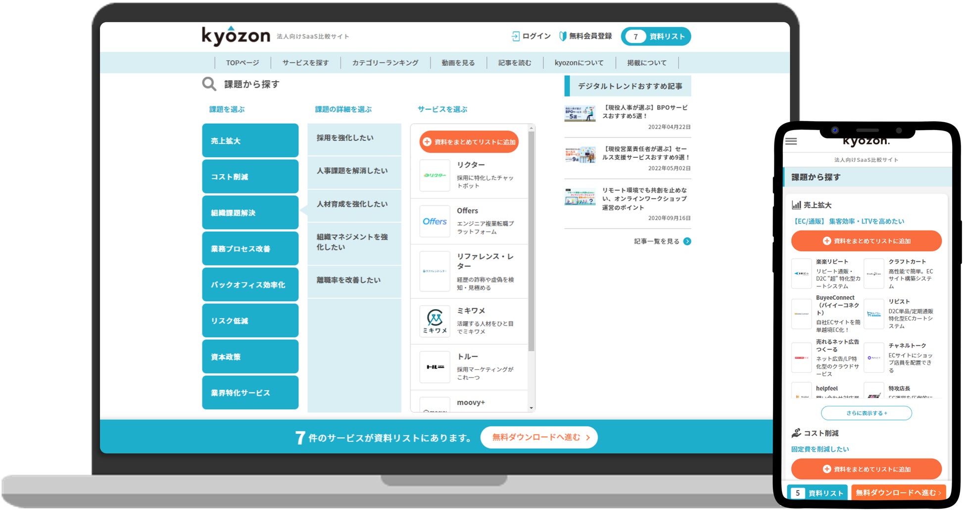The width and height of the screenshot is (965, 510).
Task: Click the クラフトカート logo on phone
Action: (874, 274)
